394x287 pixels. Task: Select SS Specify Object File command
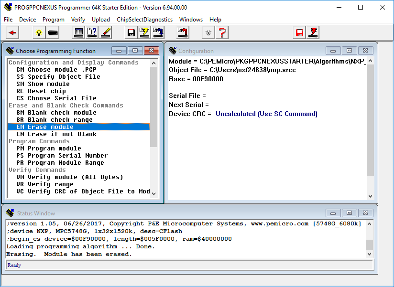78,76
